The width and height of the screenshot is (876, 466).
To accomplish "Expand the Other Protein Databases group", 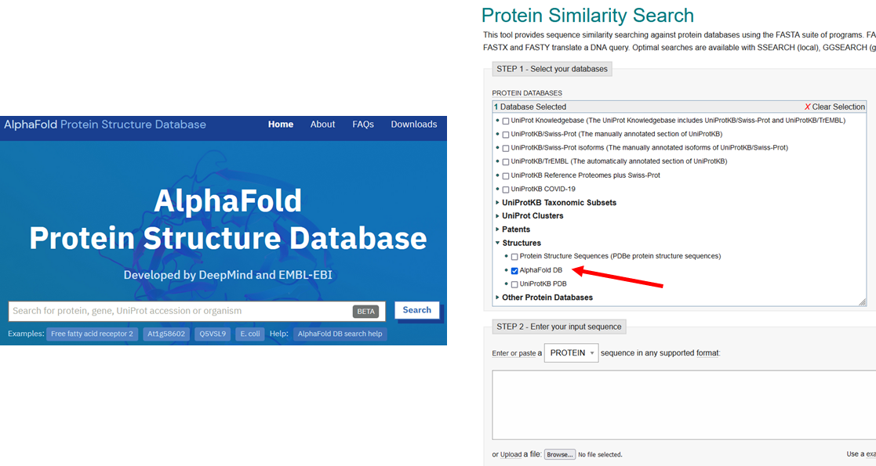I will 497,298.
